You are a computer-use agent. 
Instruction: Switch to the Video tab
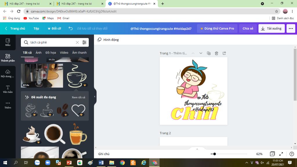pos(64,52)
